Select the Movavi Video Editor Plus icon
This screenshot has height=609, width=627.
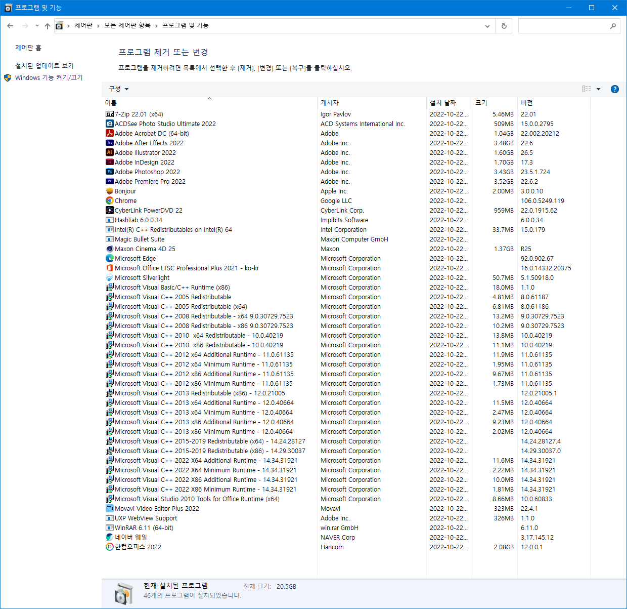tap(110, 509)
